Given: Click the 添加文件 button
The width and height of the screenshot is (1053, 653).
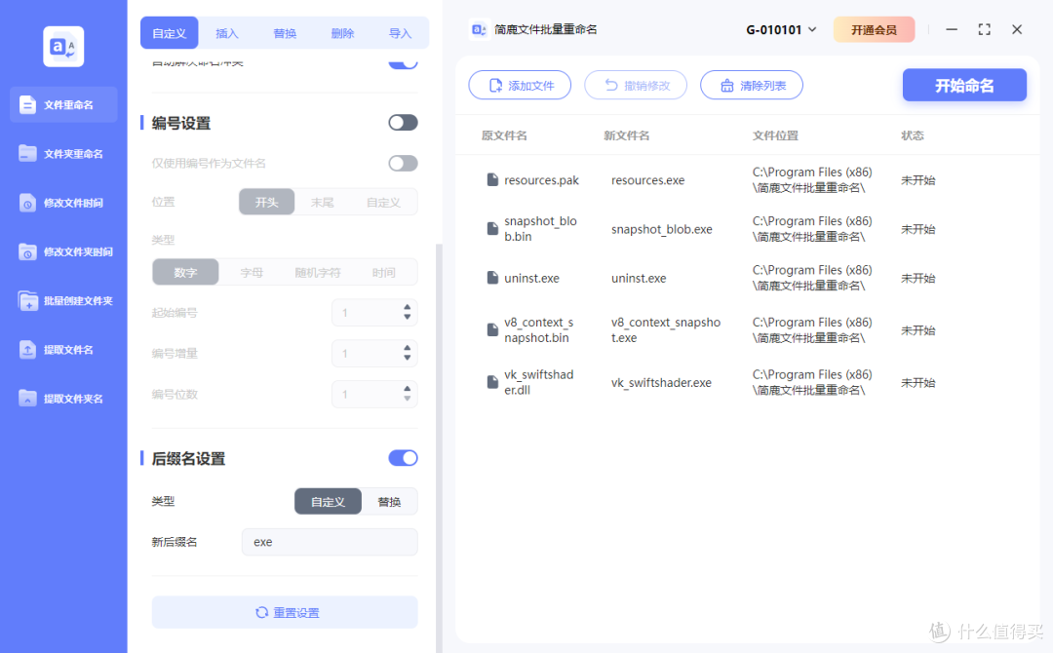Looking at the screenshot, I should (520, 85).
